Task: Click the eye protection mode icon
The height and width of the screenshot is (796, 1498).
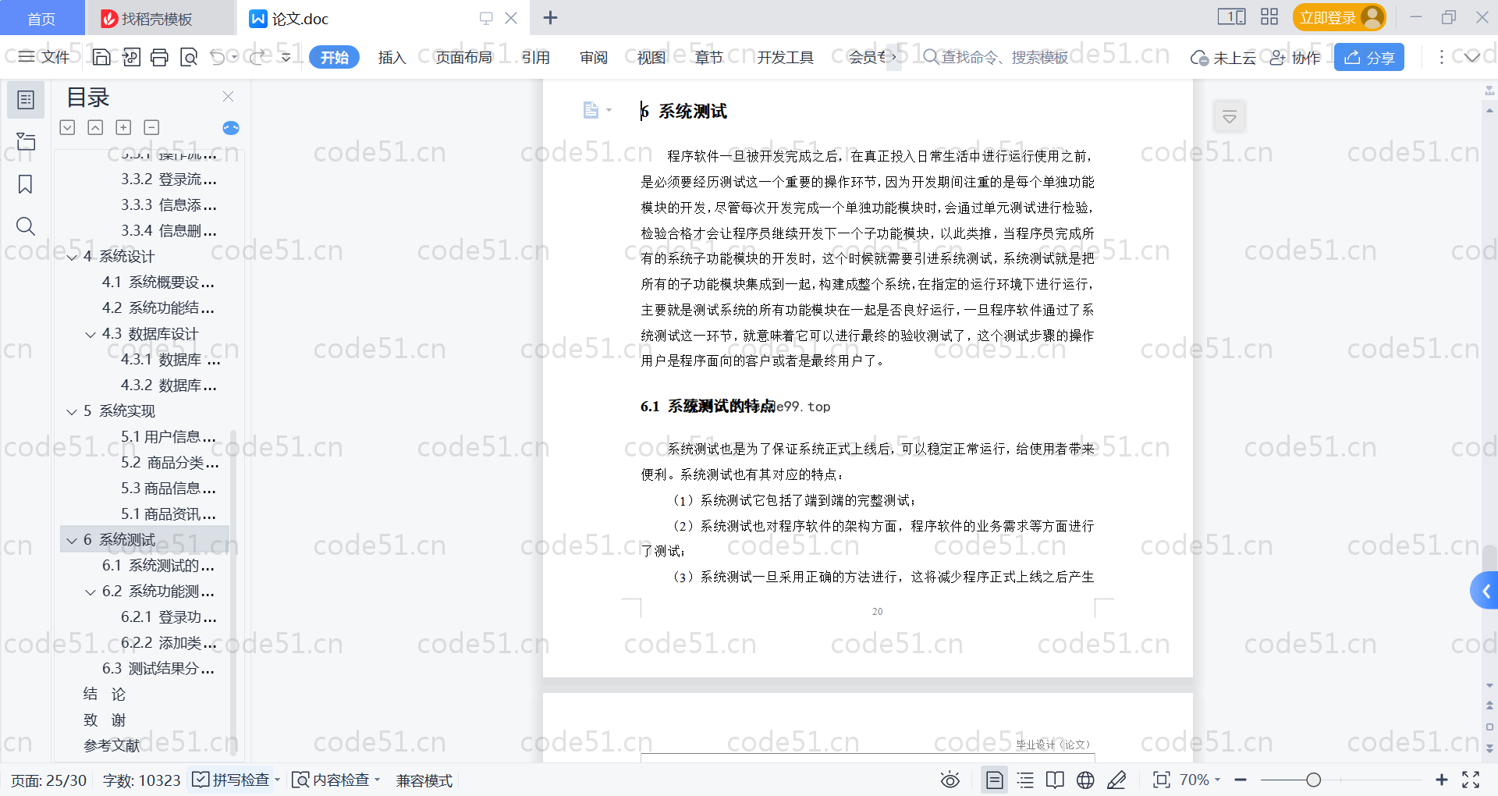Action: point(950,780)
